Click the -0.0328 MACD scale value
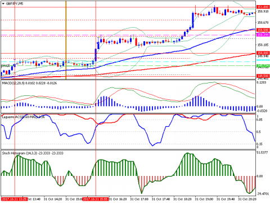 click(262, 111)
